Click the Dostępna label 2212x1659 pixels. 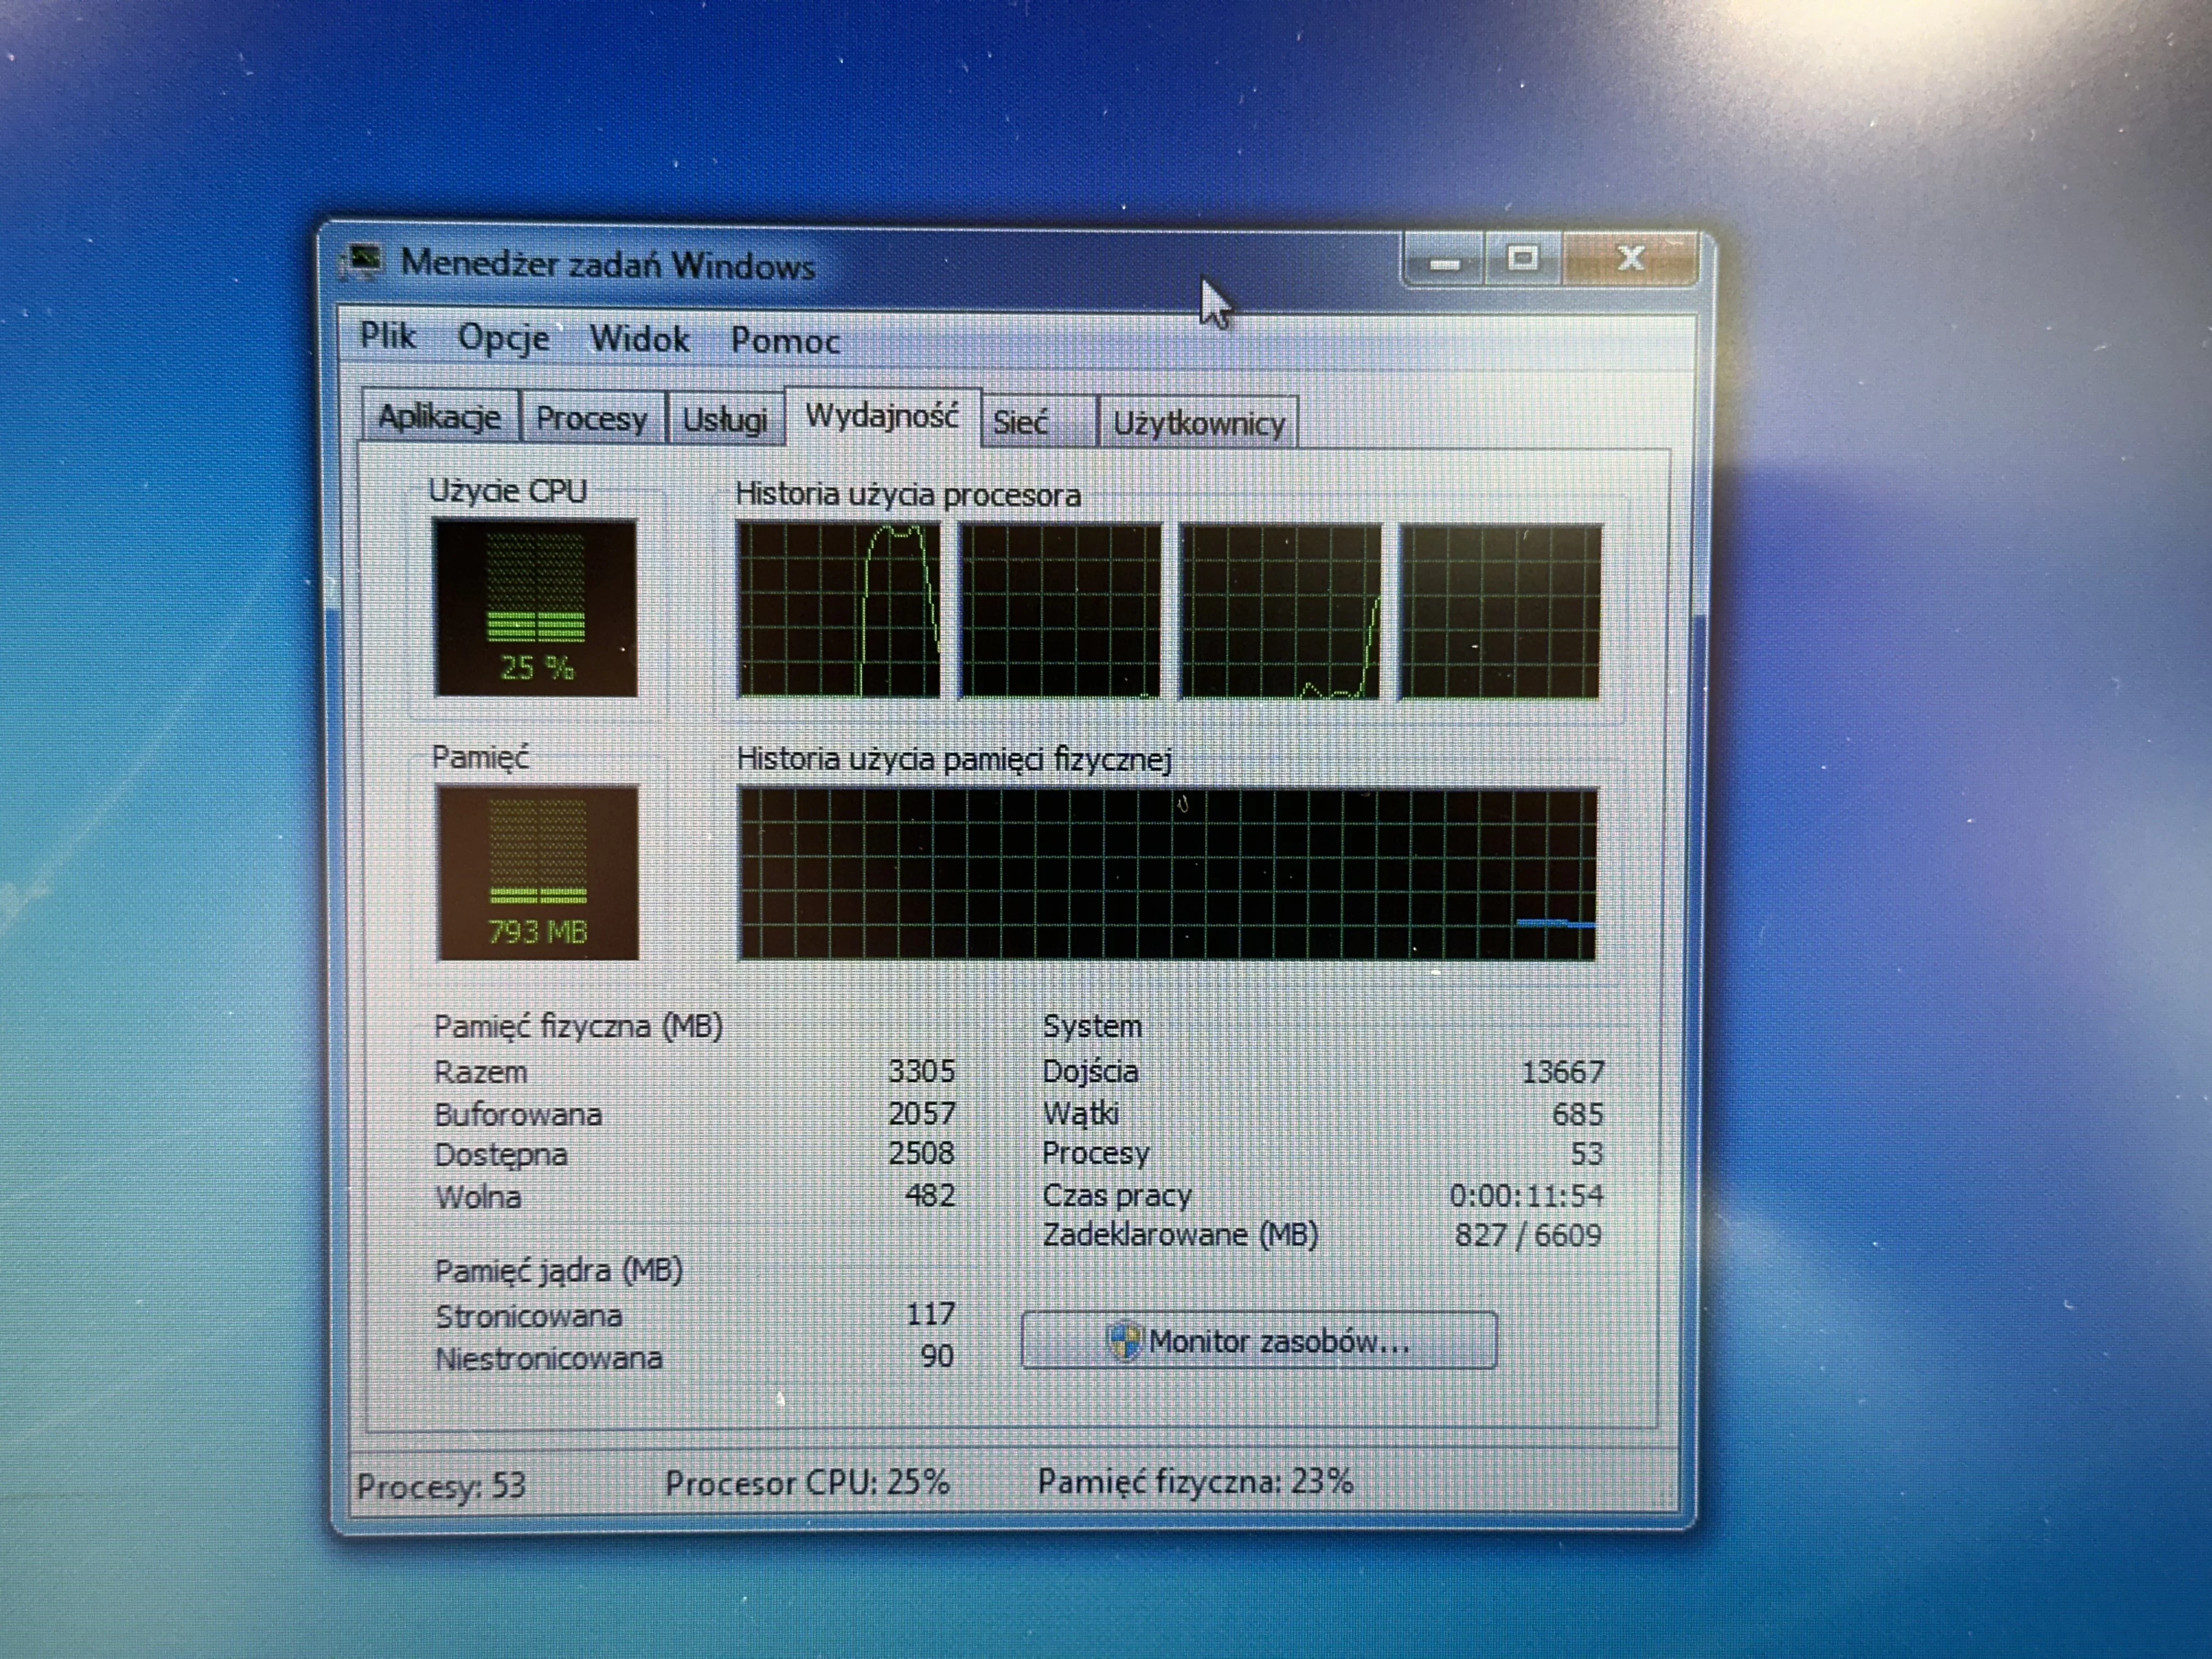(x=501, y=1156)
